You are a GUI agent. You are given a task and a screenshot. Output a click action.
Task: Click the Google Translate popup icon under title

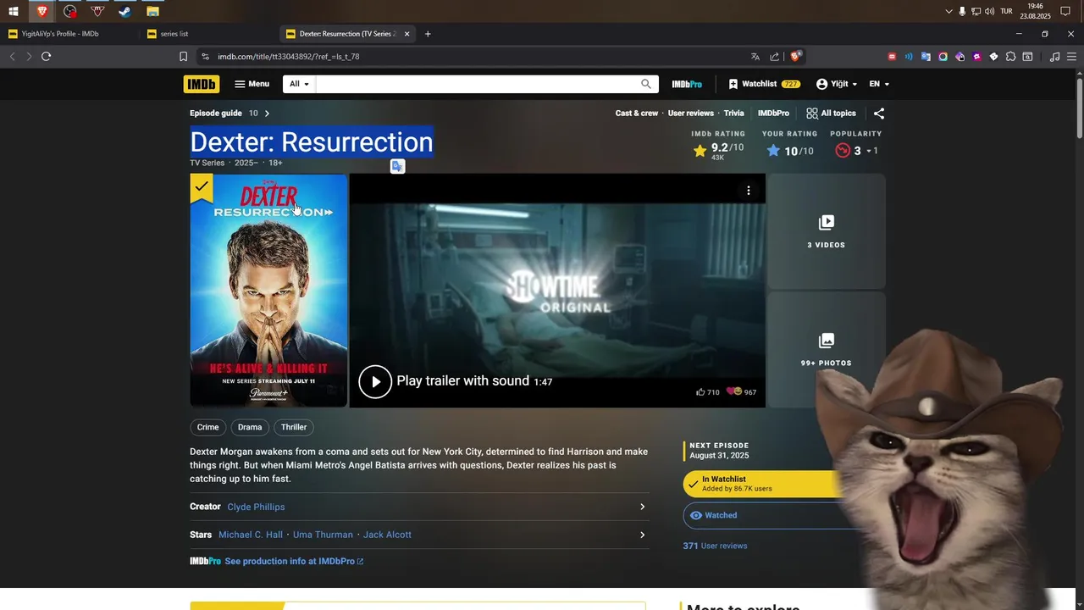397,166
